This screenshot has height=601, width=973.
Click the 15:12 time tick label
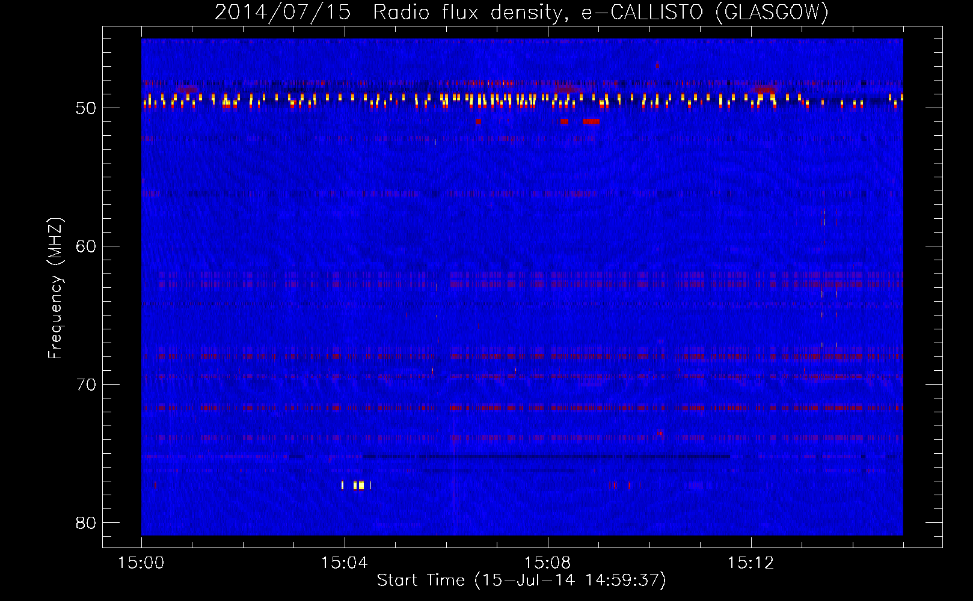coord(750,563)
